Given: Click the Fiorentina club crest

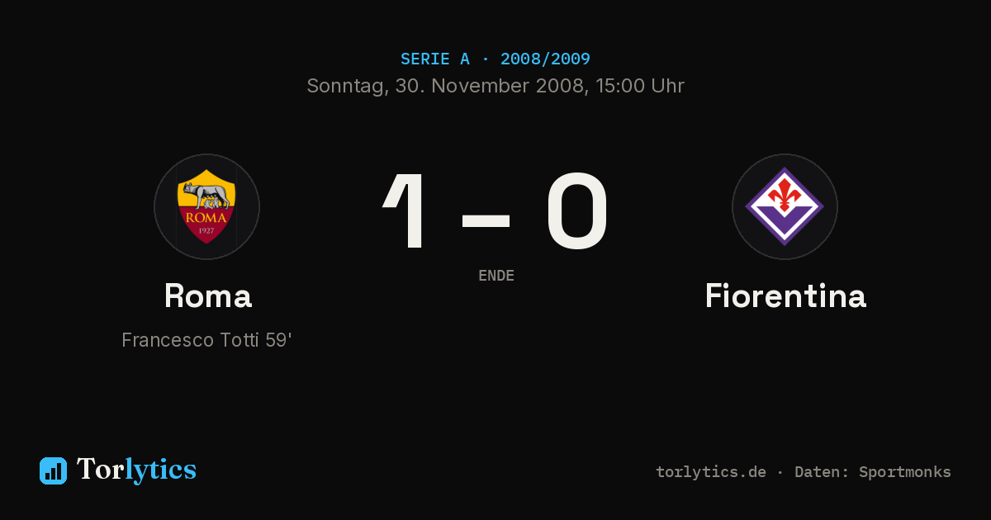Looking at the screenshot, I should pyautogui.click(x=785, y=206).
